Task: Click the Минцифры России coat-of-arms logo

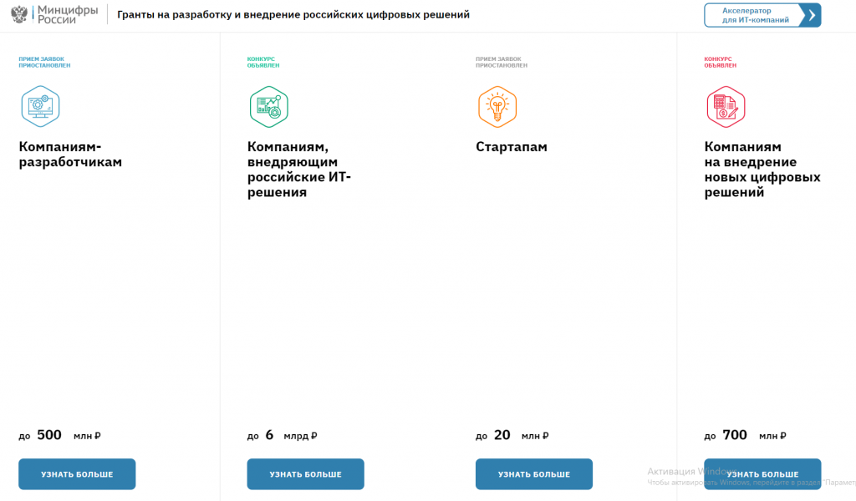Action: (x=19, y=15)
